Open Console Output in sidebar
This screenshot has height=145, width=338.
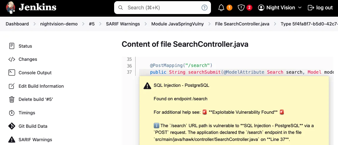(35, 72)
